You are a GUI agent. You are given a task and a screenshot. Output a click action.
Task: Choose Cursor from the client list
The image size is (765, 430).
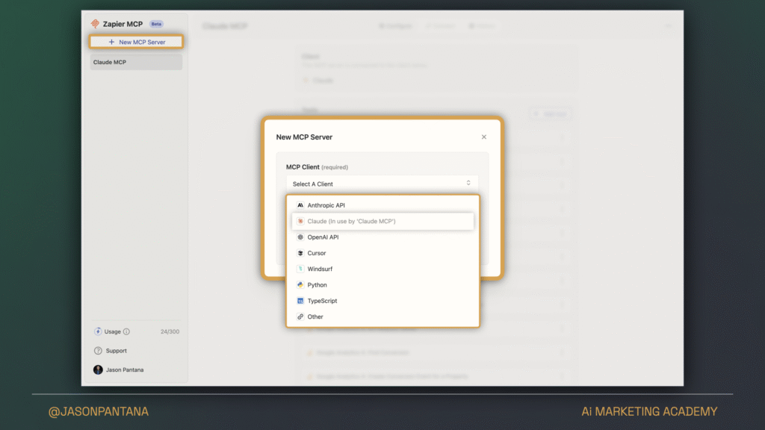382,253
